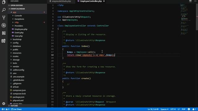Expand the storage folder
198x111 pixels.
tap(28, 60)
